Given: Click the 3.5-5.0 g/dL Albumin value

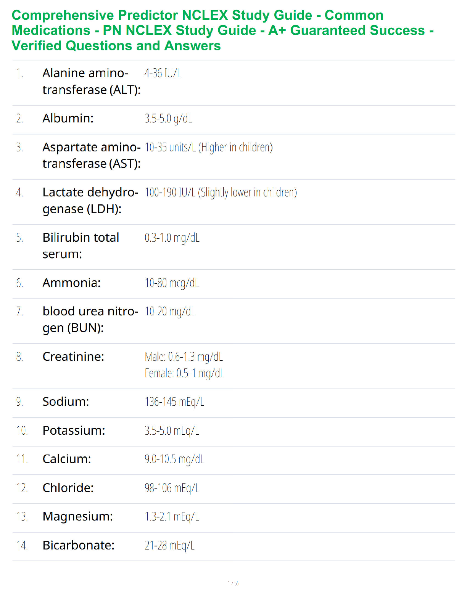Looking at the screenshot, I should pyautogui.click(x=168, y=119).
